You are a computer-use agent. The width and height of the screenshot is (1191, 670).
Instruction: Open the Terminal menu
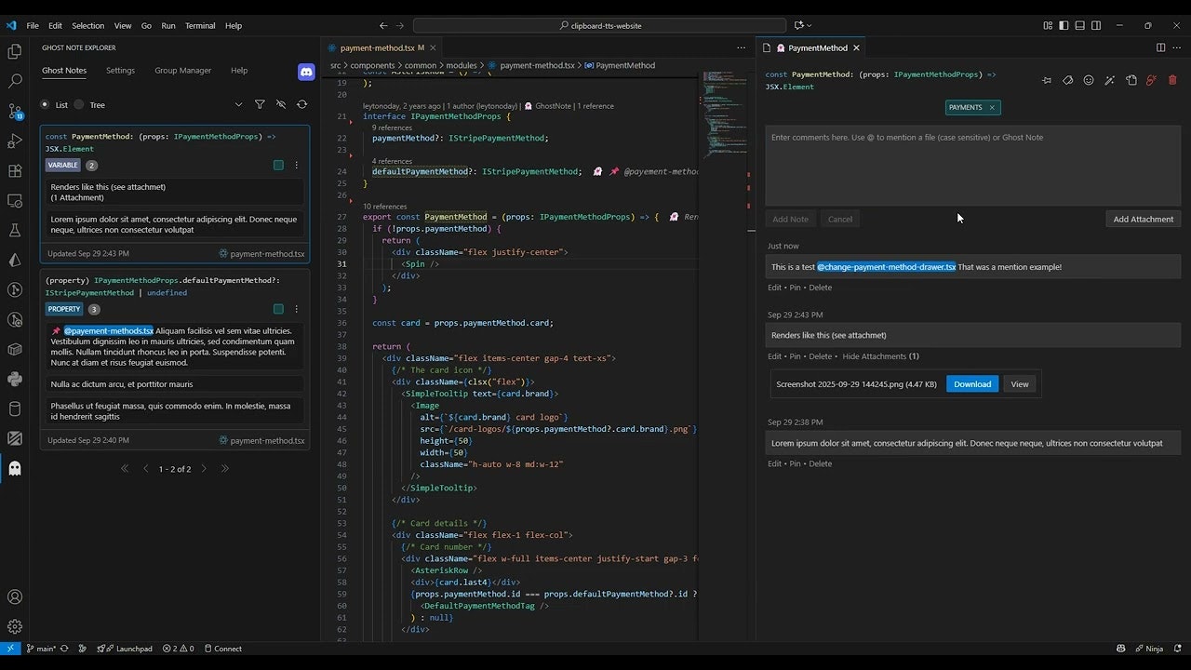coord(200,26)
